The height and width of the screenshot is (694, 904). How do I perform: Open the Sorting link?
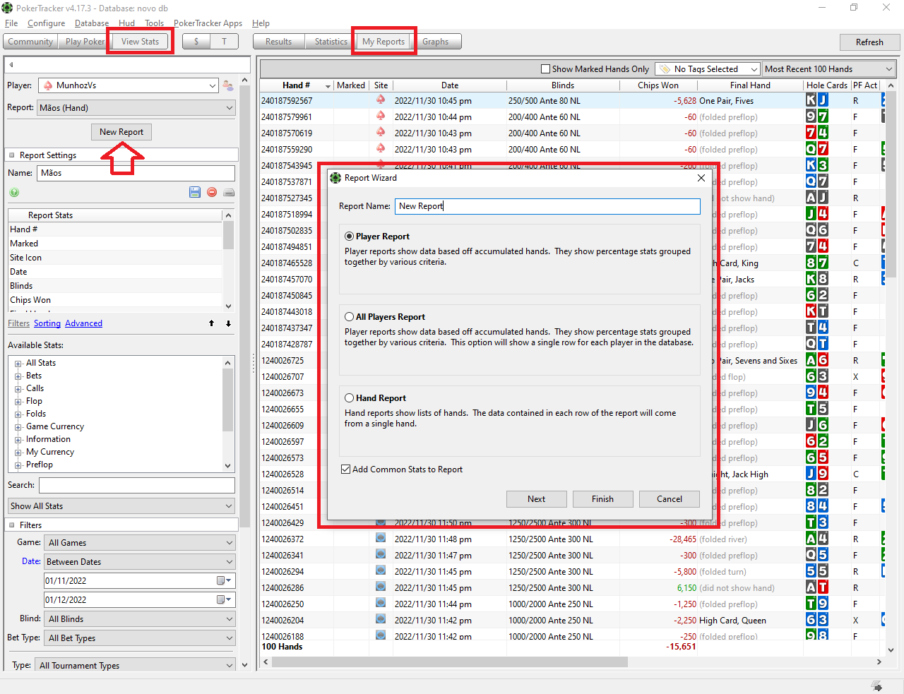tap(47, 323)
